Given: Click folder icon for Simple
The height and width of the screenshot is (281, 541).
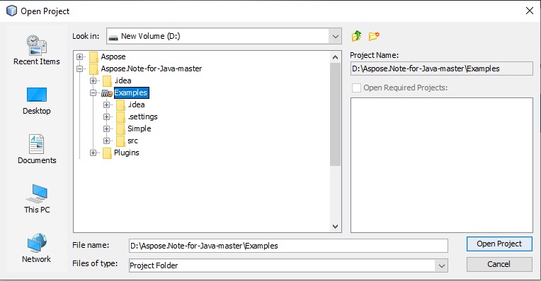Looking at the screenshot, I should (x=120, y=129).
